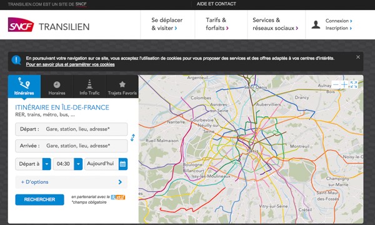Click the blue cookie notice info icon

tap(16, 60)
